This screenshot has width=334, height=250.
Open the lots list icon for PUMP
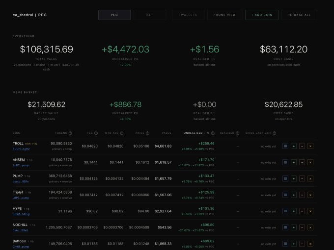coord(285,178)
